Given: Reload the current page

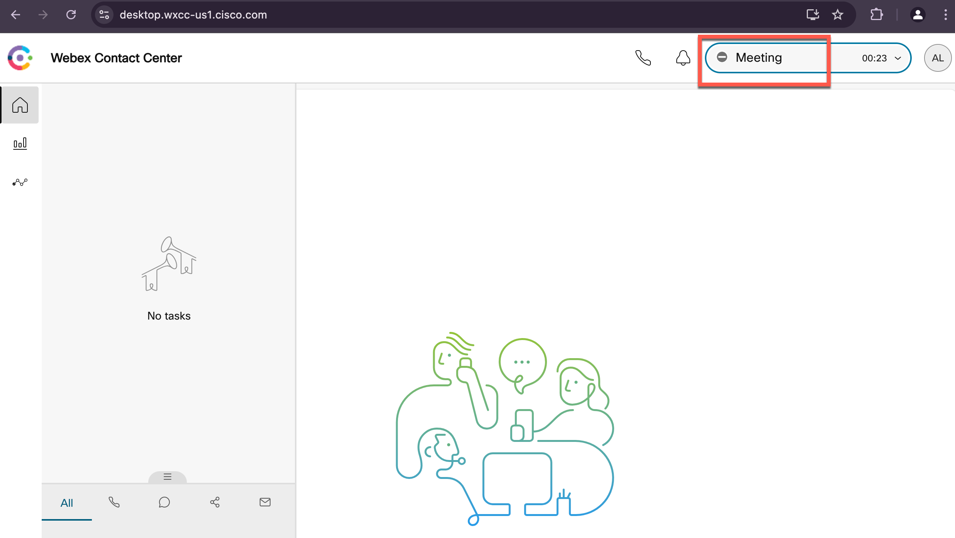Looking at the screenshot, I should click(71, 15).
